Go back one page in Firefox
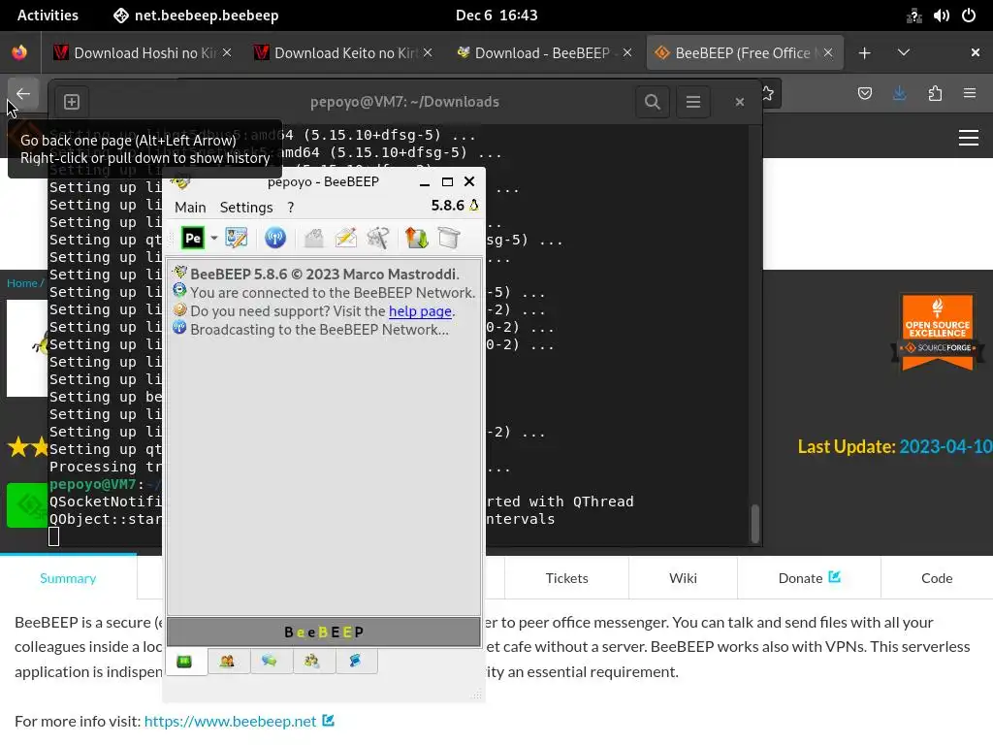Viewport: 993px width, 745px height. 23,94
